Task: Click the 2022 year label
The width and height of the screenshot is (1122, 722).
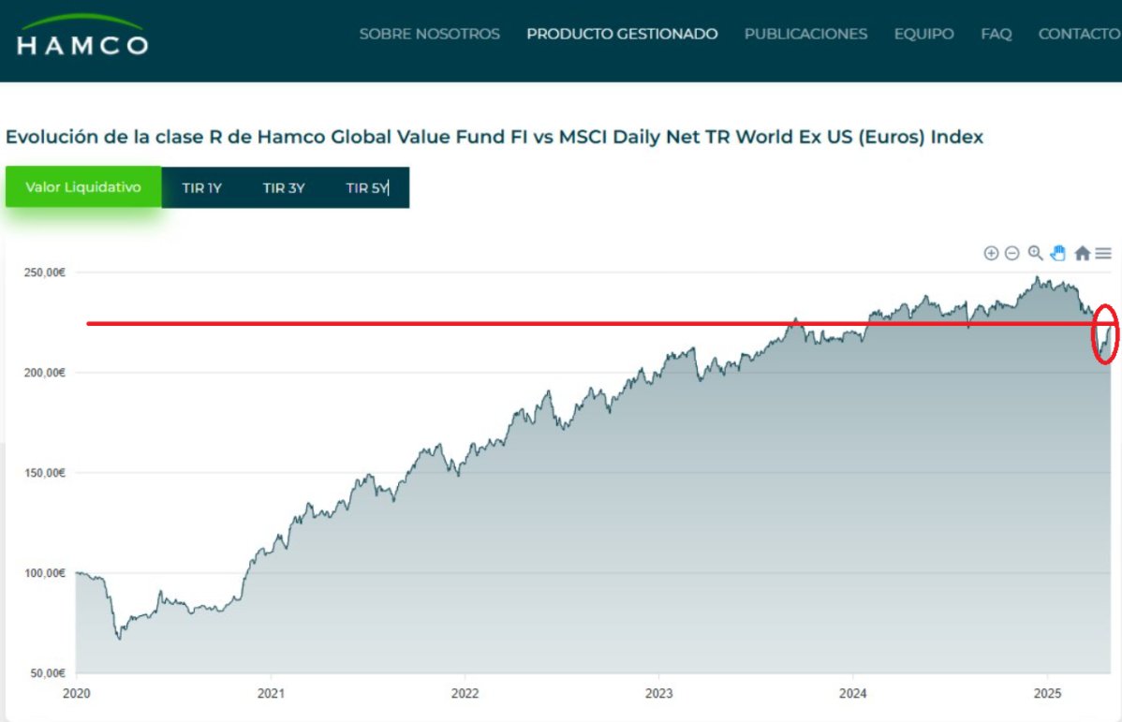Action: click(x=465, y=693)
